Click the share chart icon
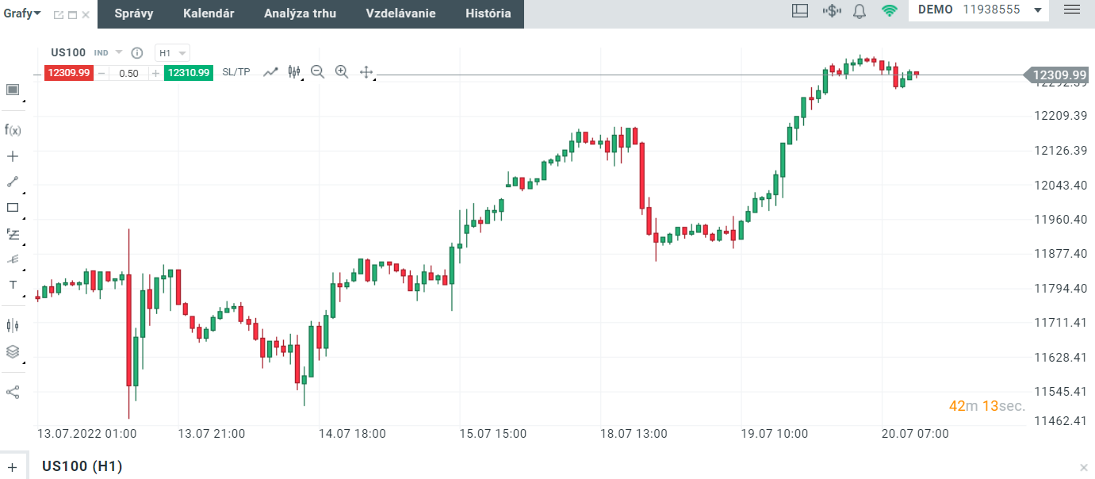 pos(12,392)
